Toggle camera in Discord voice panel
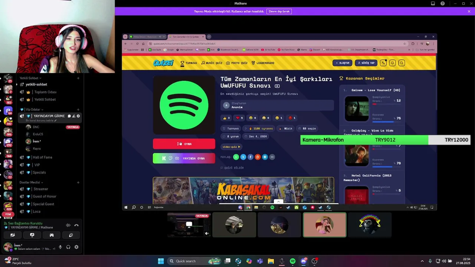Image resolution: width=475 pixels, height=267 pixels. pos(13,235)
